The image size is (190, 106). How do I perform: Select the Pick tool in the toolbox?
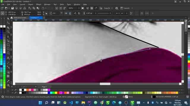click(x=8, y=19)
